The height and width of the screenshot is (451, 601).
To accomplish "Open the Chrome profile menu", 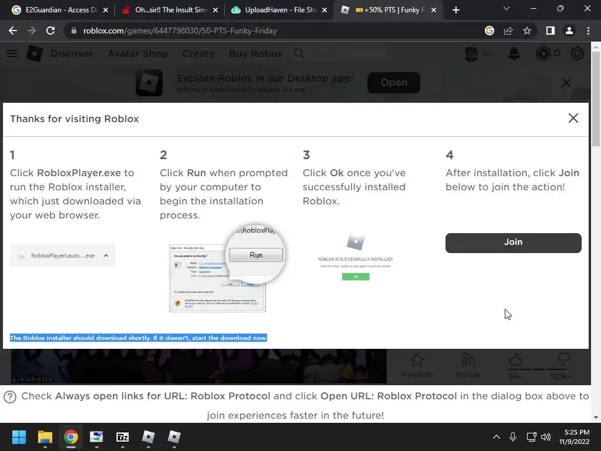I will click(x=569, y=31).
